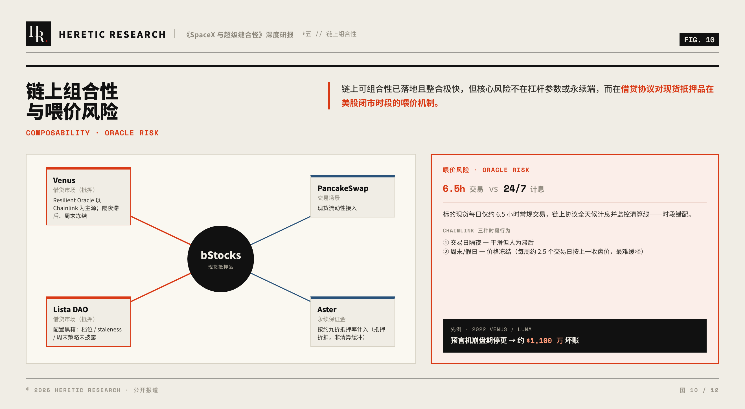The image size is (745, 409).
Task: Click the $1,100 万 bad-debt figure
Action: [544, 340]
